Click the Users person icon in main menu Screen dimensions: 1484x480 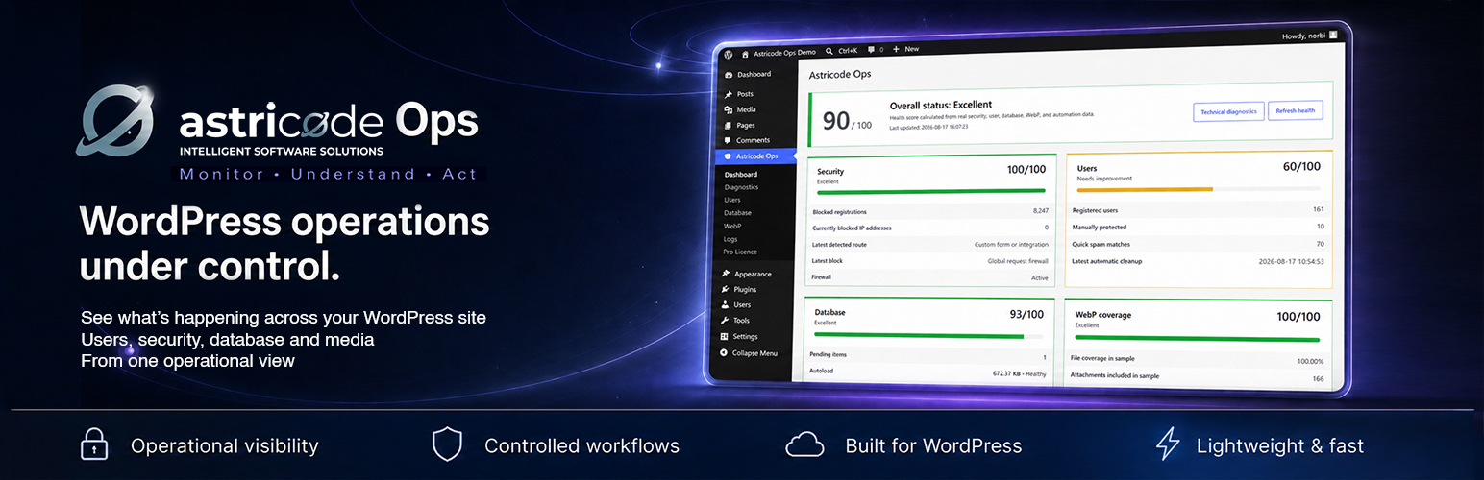tap(725, 304)
